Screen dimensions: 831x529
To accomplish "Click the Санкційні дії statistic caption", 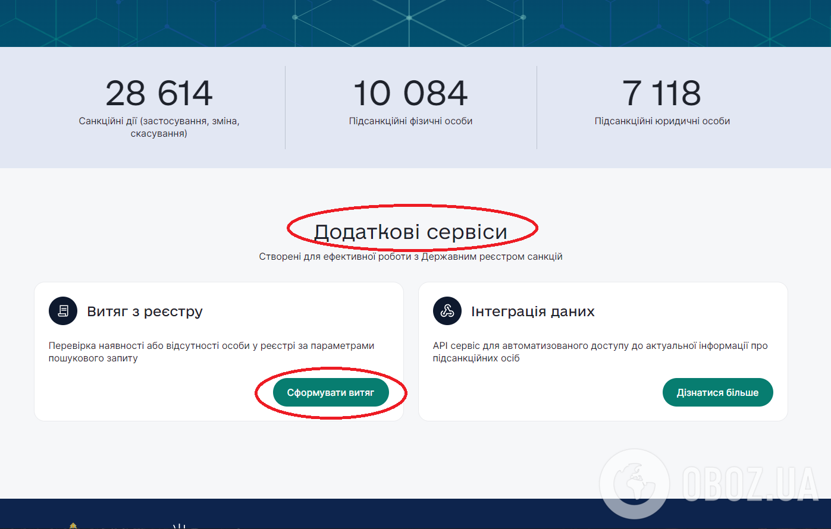I will pos(159,127).
